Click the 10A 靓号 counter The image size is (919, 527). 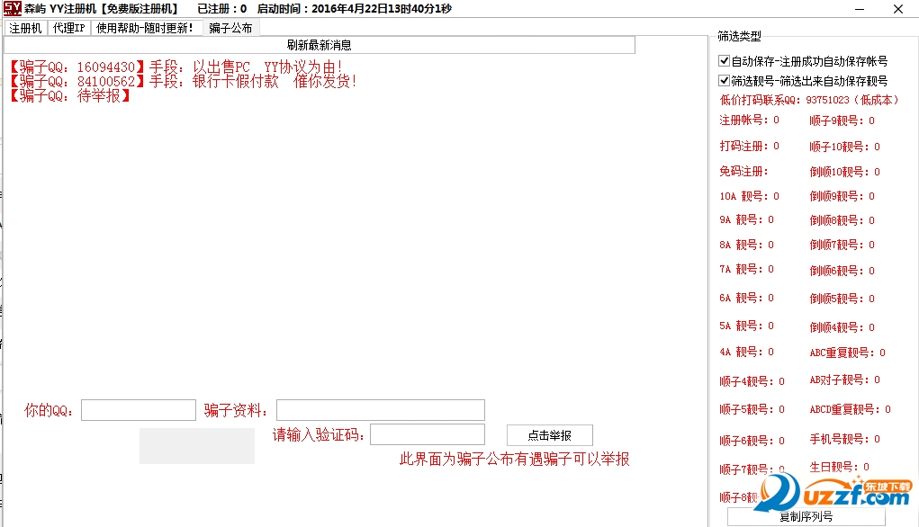coord(749,196)
